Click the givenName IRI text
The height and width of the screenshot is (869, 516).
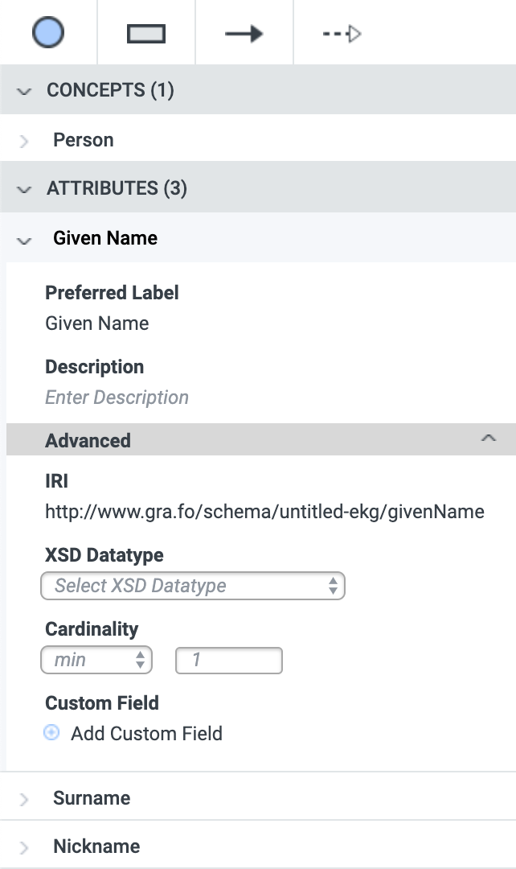pyautogui.click(x=264, y=511)
